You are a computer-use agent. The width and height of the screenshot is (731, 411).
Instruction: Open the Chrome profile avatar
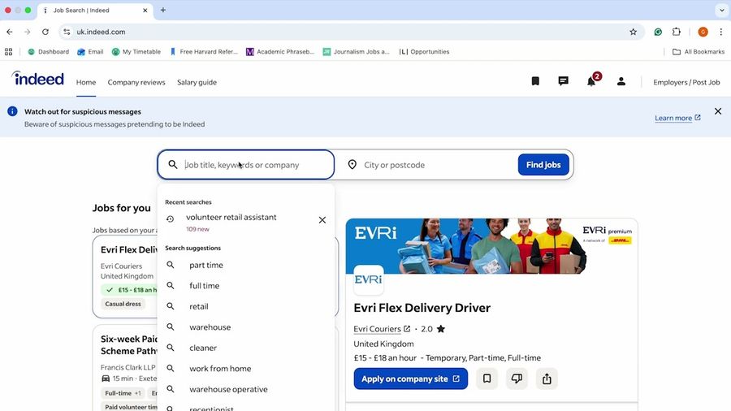coord(703,32)
